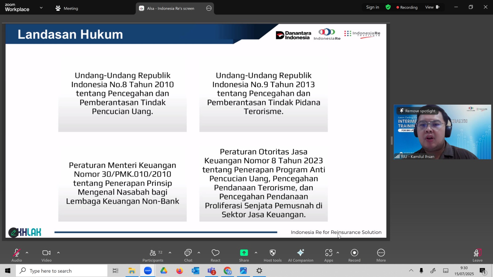
Task: Switch to the Zoom taskbar icon
Action: pos(148,271)
